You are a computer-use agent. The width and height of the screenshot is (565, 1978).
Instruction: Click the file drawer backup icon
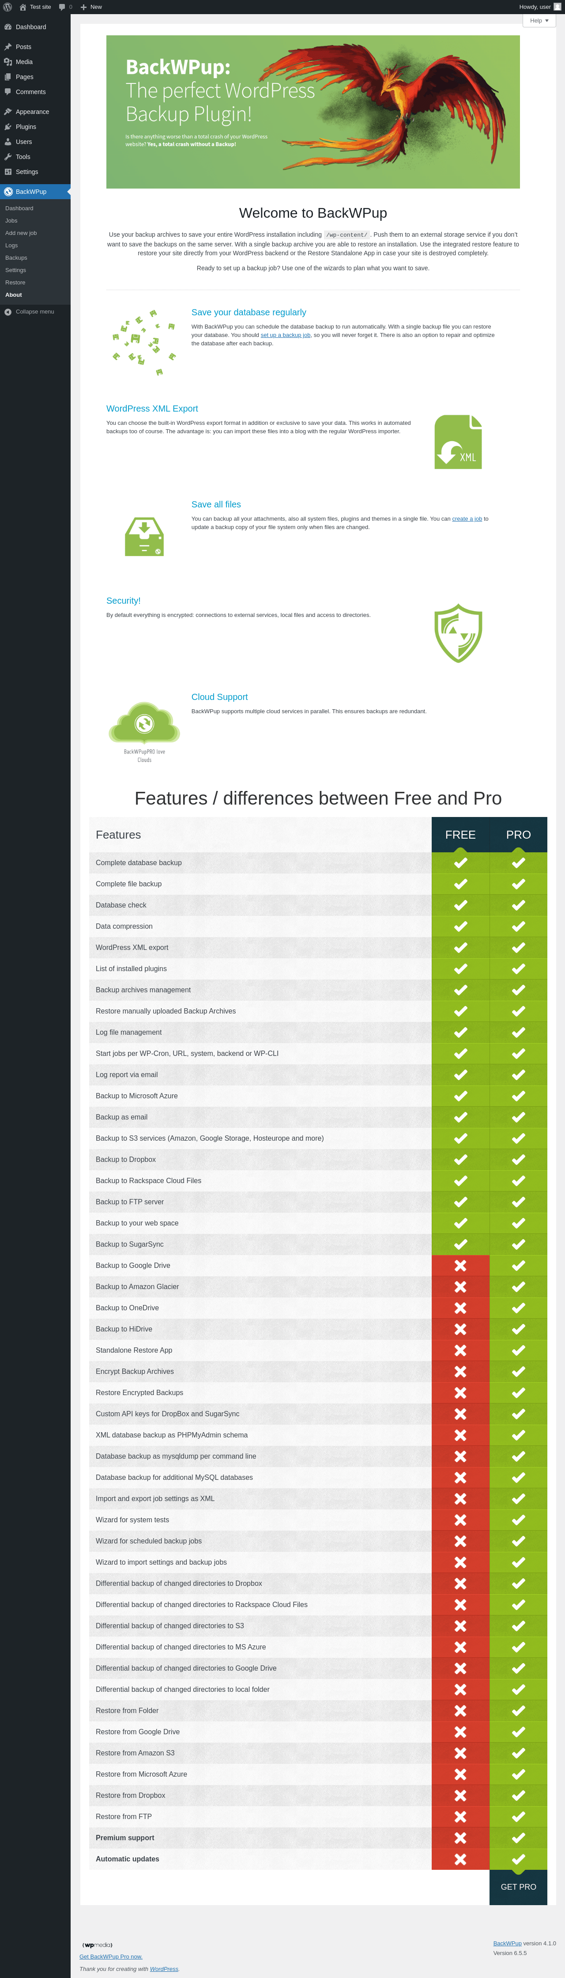click(x=144, y=537)
